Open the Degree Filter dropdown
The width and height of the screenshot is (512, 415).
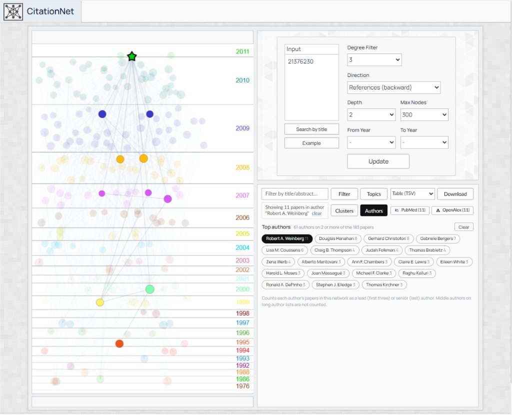(374, 60)
